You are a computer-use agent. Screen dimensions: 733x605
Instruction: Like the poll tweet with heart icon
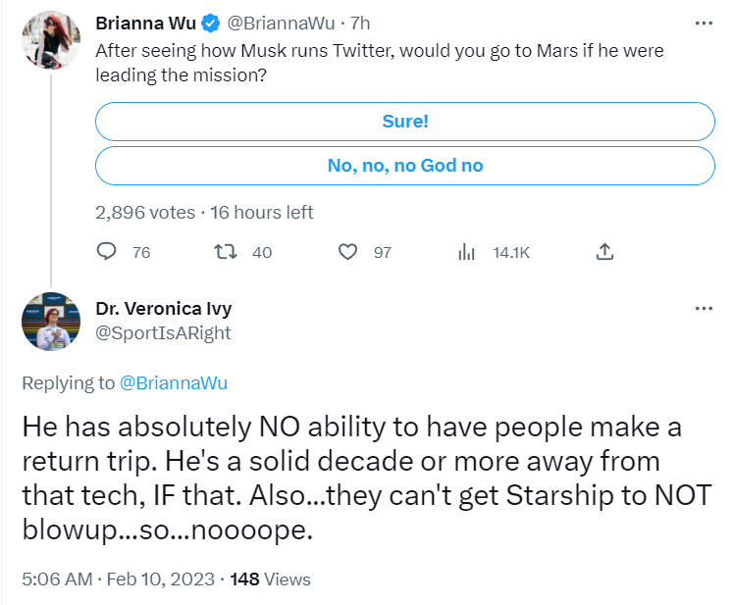[x=347, y=252]
